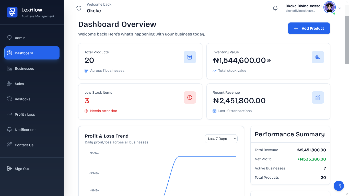Image resolution: width=349 pixels, height=196 pixels.
Task: Click the Add Product button
Action: point(309,28)
